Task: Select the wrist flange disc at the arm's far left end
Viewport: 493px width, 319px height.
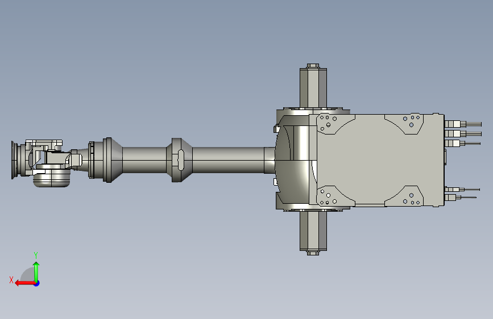Action: point(13,160)
